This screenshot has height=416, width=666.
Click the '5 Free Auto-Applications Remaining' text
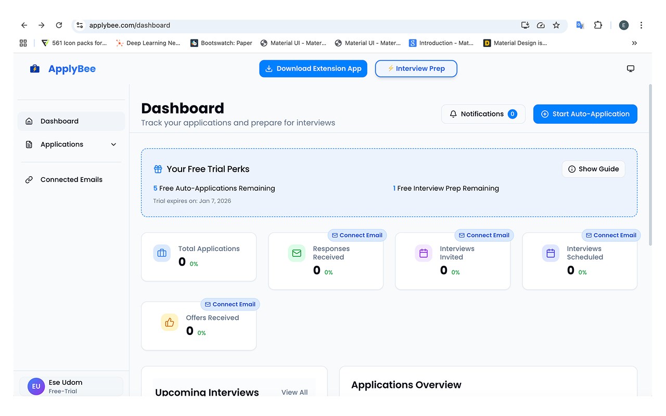tap(214, 188)
